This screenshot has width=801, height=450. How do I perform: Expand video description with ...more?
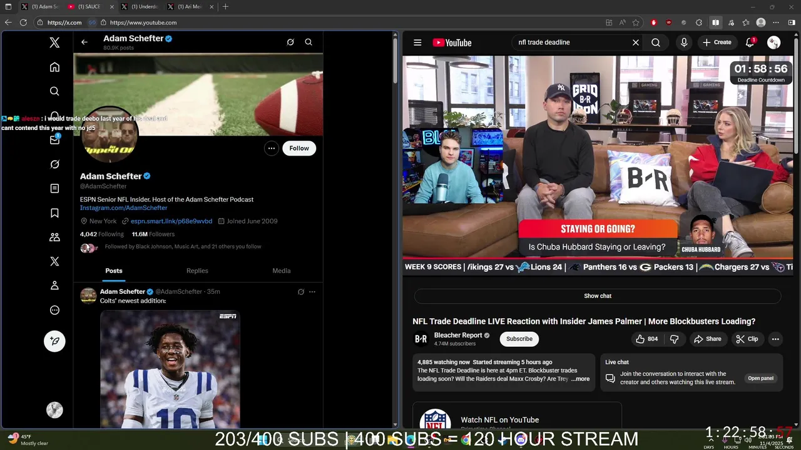point(581,379)
